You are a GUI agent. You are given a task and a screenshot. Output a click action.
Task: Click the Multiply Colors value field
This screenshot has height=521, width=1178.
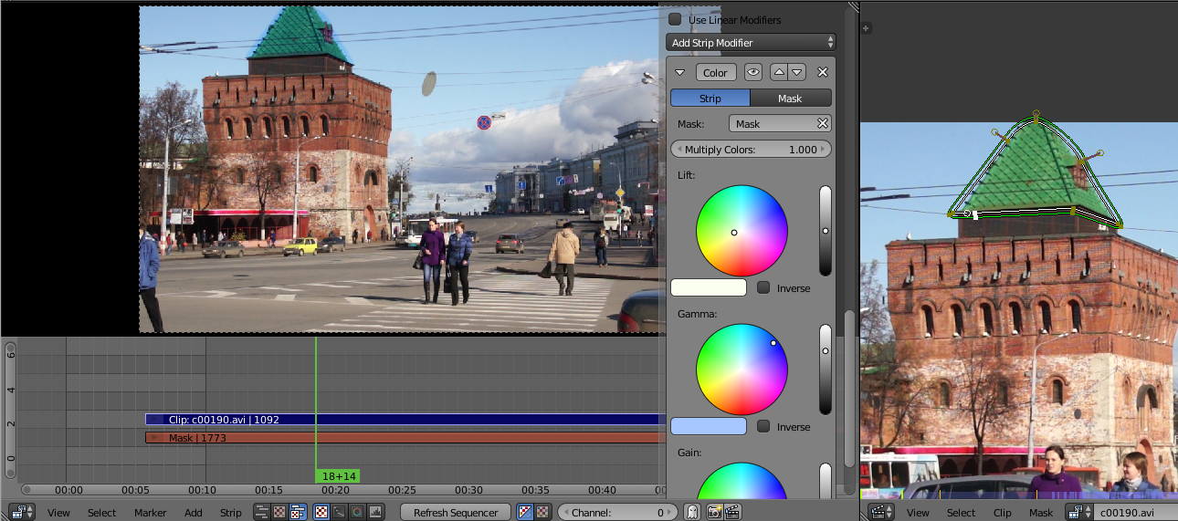pos(751,149)
